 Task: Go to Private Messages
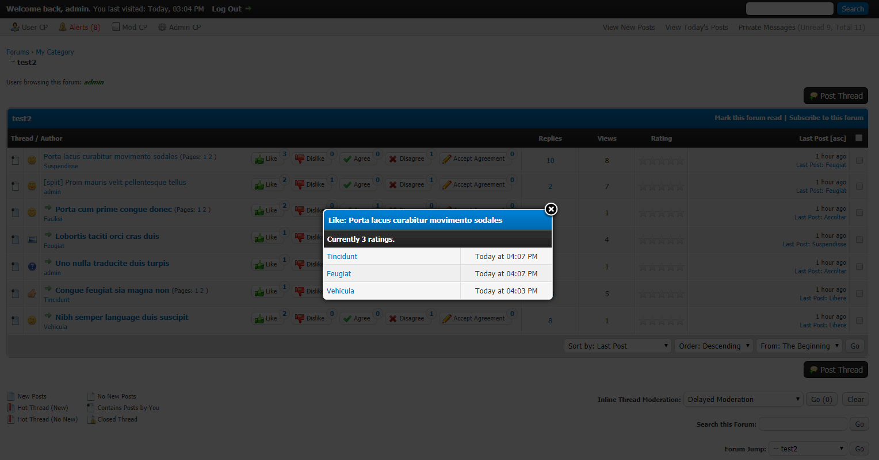(x=767, y=28)
